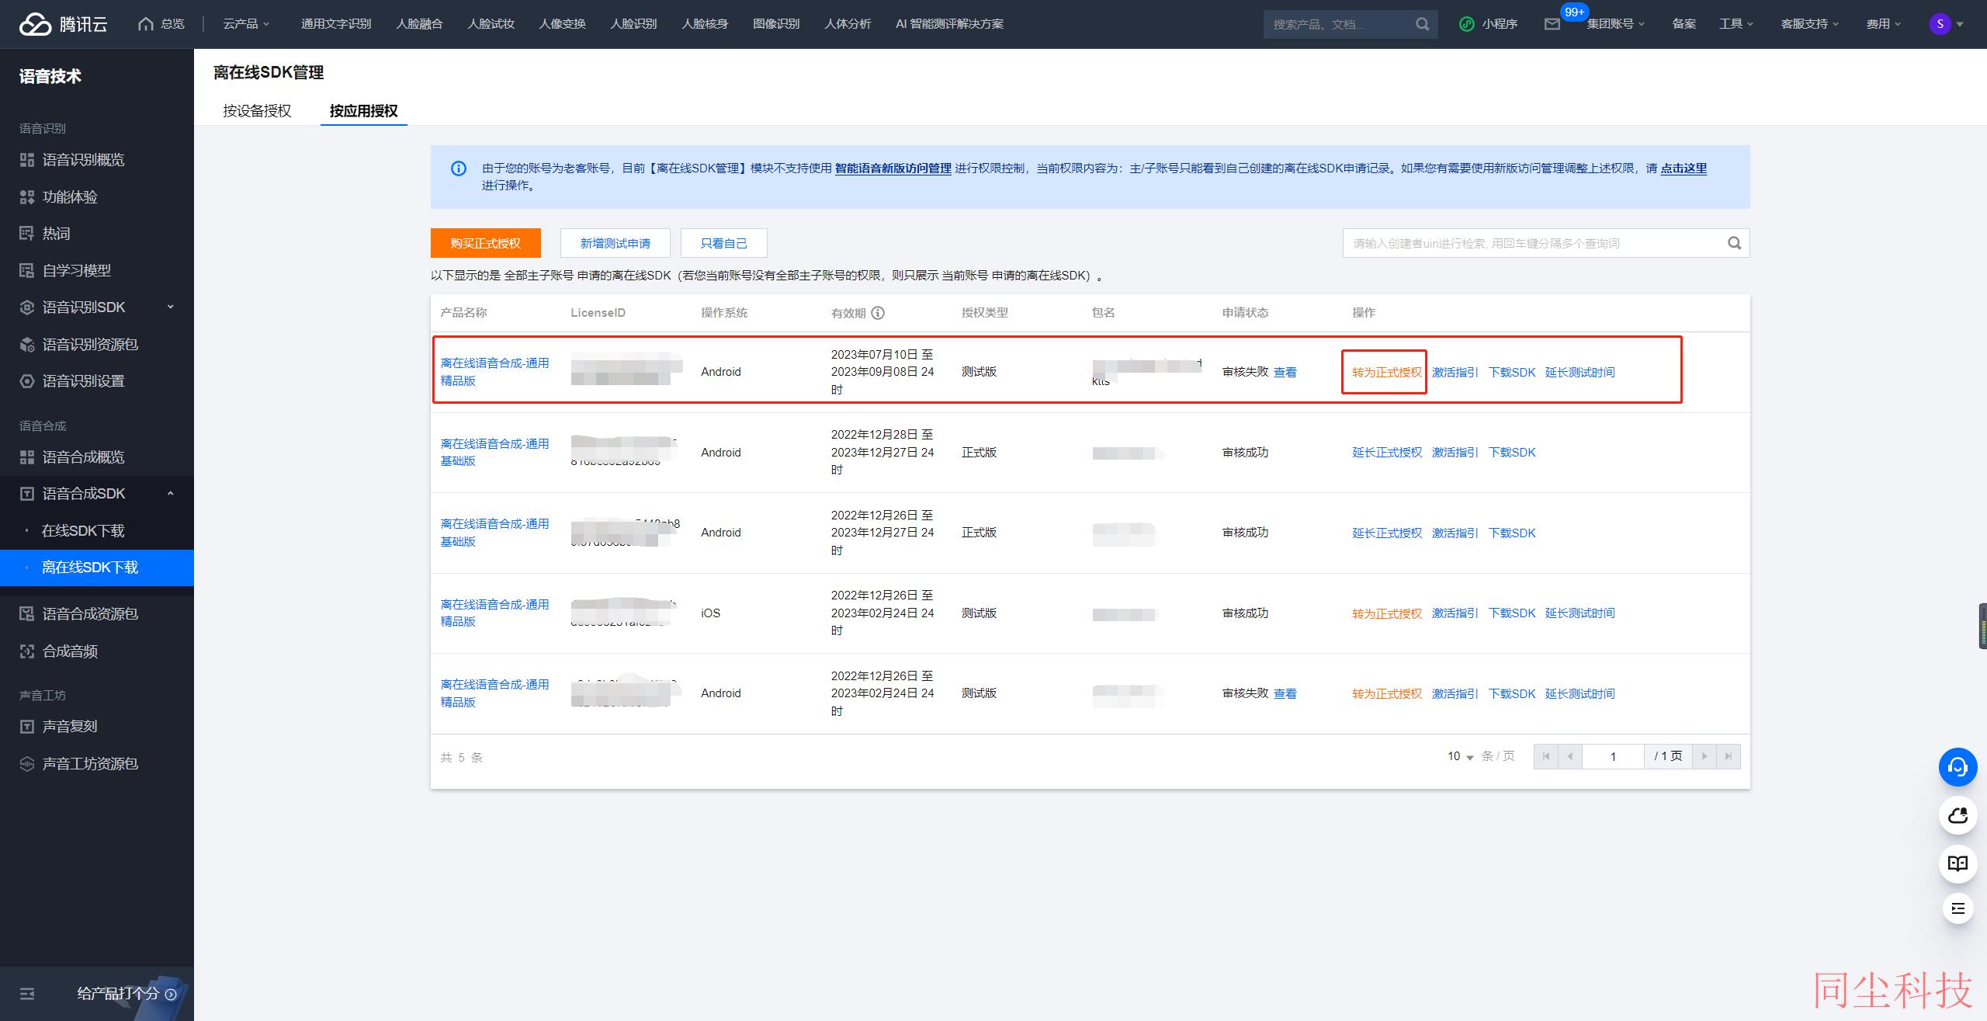Click 查看 next to 审核失败 in first row
The image size is (1987, 1021).
tap(1285, 373)
